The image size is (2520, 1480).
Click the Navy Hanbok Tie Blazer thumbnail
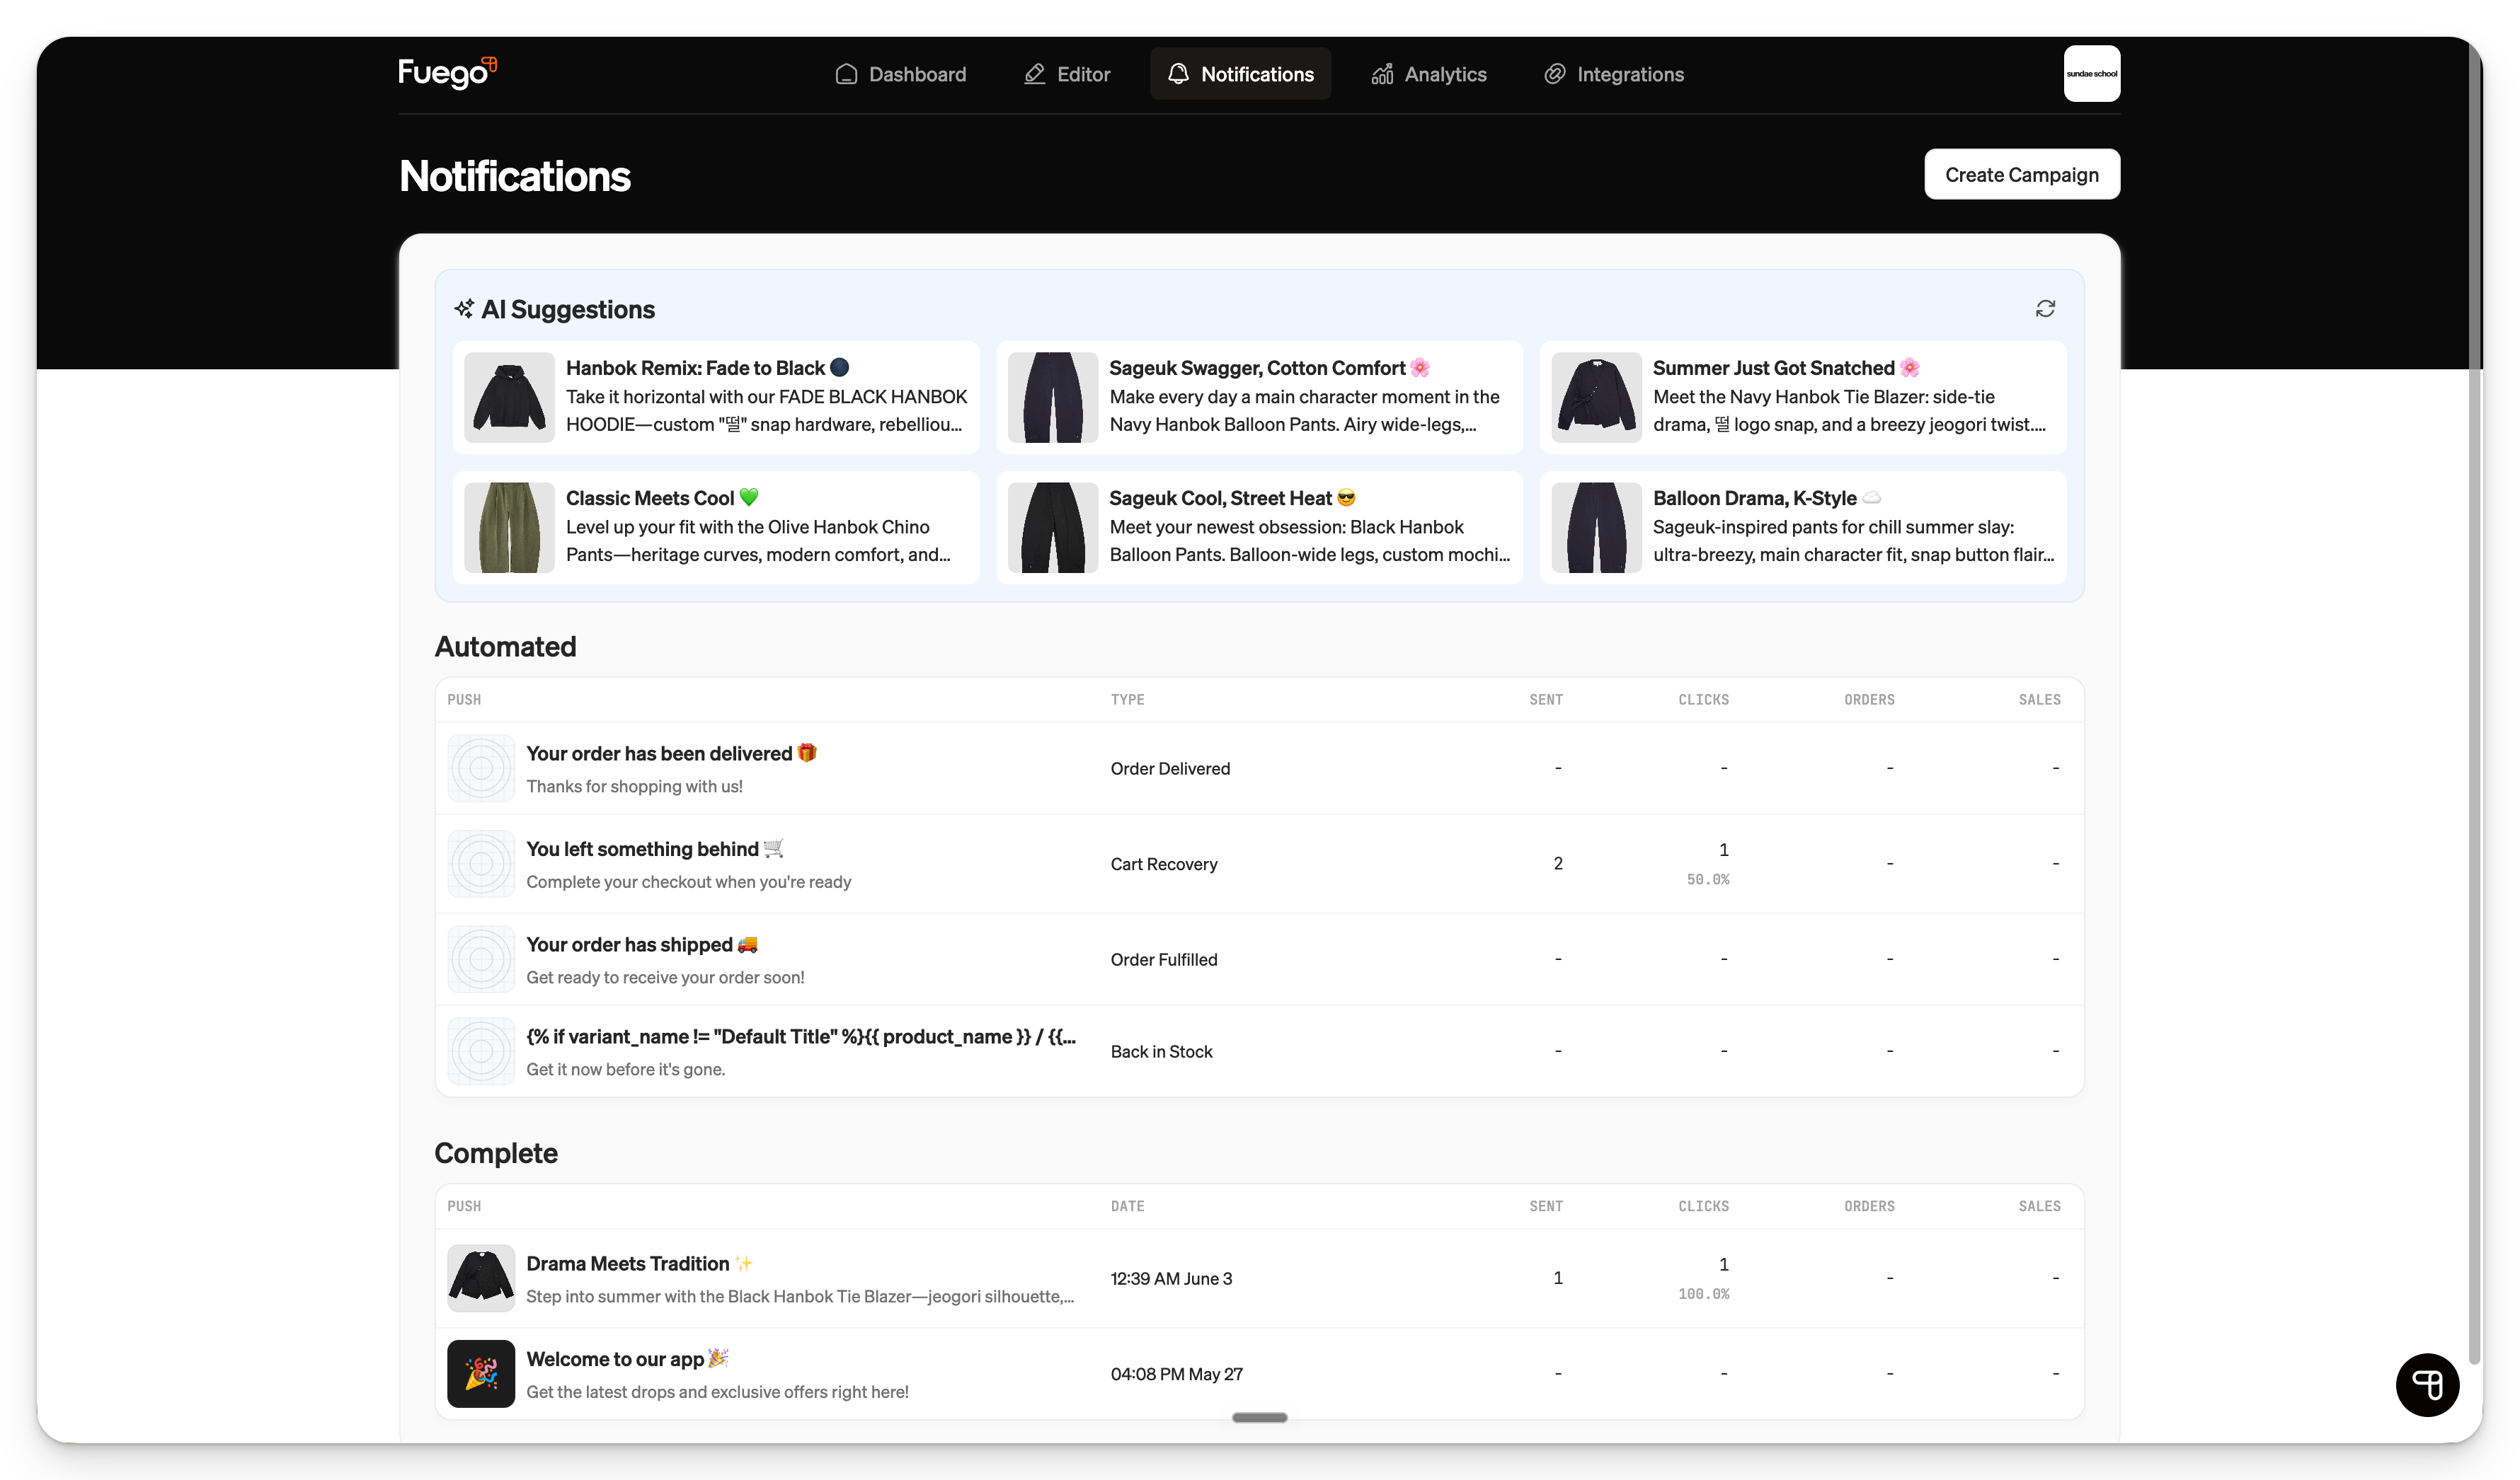point(1596,397)
